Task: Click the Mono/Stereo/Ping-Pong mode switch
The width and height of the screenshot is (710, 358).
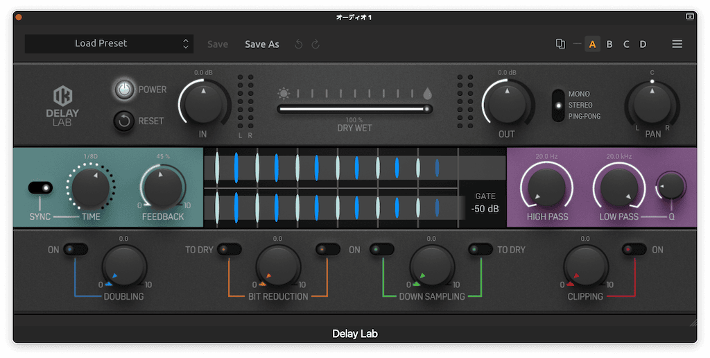Action: (558, 105)
